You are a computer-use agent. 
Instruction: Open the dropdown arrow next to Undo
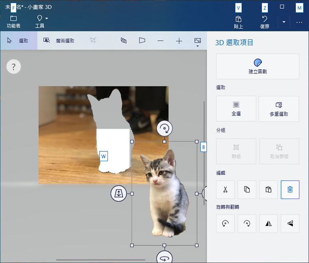[x=284, y=22]
